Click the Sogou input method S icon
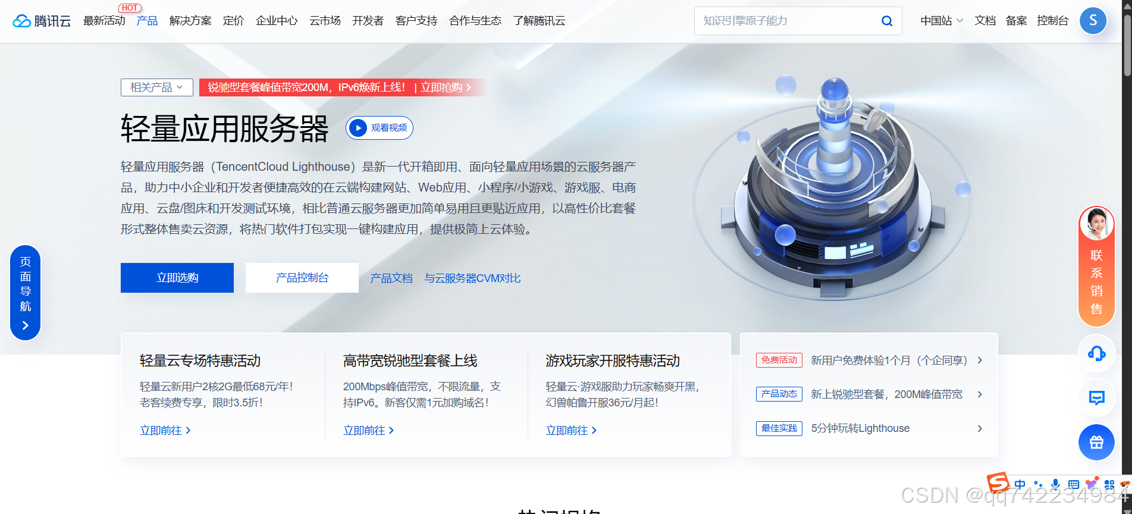 click(998, 482)
